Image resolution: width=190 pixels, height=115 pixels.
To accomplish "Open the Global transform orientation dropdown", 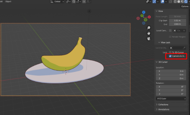I will click(57, 2).
